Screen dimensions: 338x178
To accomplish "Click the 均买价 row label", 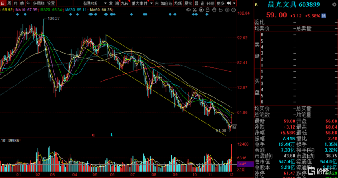I will (x=262, y=109).
